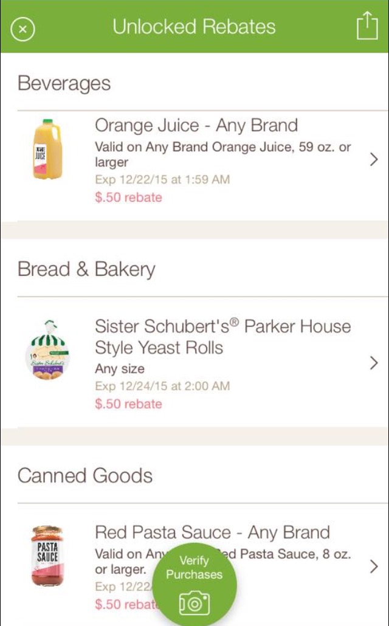Close the Unlocked Rebates screen

[22, 29]
